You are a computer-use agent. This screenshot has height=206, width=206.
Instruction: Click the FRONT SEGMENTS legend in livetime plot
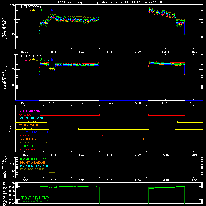click(x=35, y=198)
